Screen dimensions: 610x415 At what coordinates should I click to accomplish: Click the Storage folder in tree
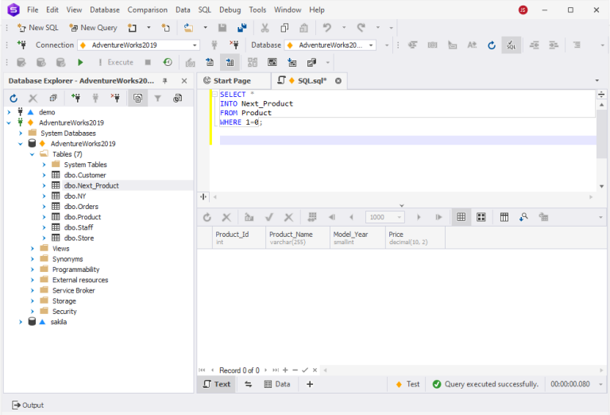click(x=64, y=301)
